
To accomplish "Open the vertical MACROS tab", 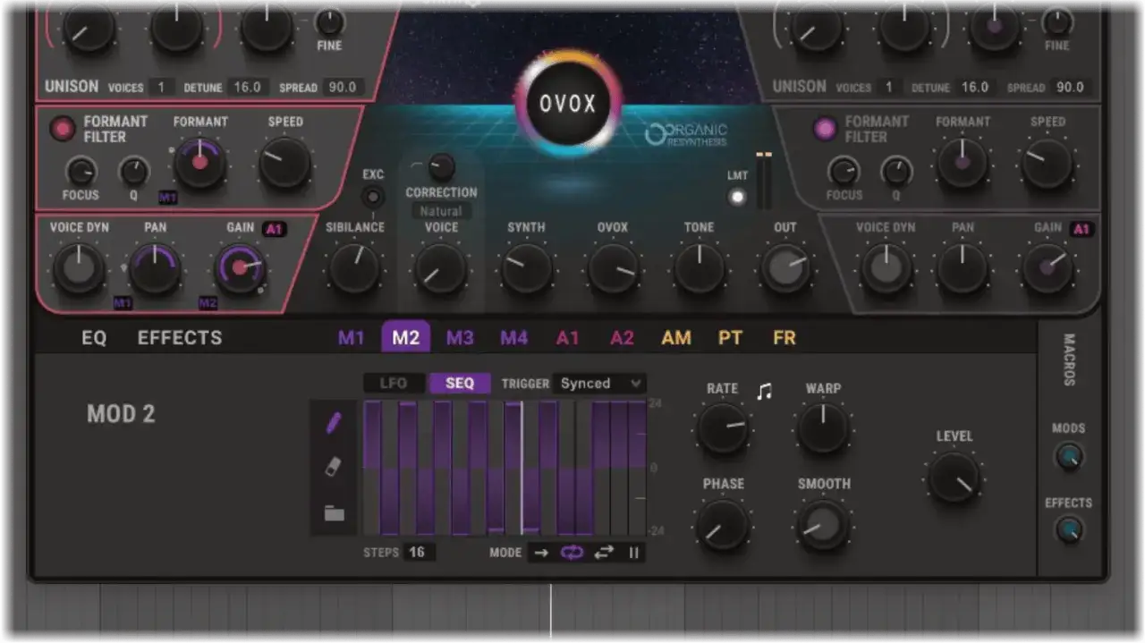I will tap(1068, 360).
